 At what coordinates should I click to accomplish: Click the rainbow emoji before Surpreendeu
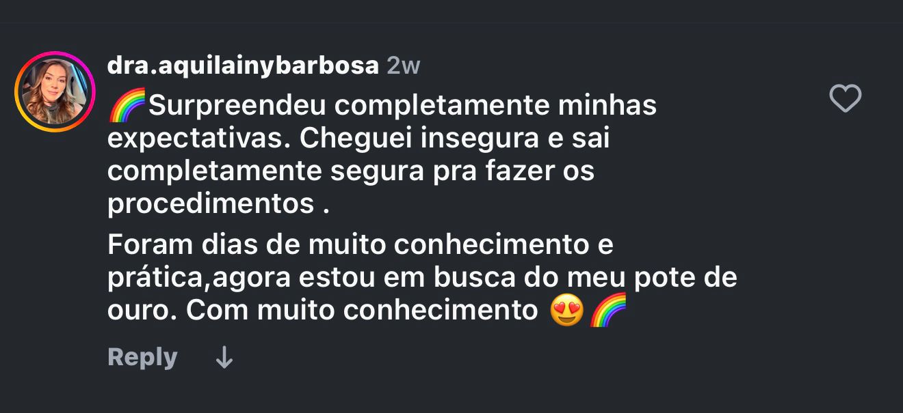tap(127, 105)
